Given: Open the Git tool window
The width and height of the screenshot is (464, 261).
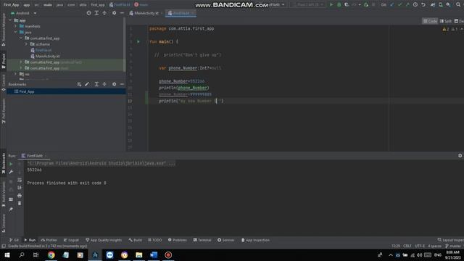Looking at the screenshot, I should (14, 240).
